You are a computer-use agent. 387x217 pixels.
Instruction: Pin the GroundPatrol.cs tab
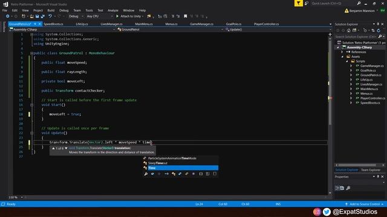tap(35, 24)
